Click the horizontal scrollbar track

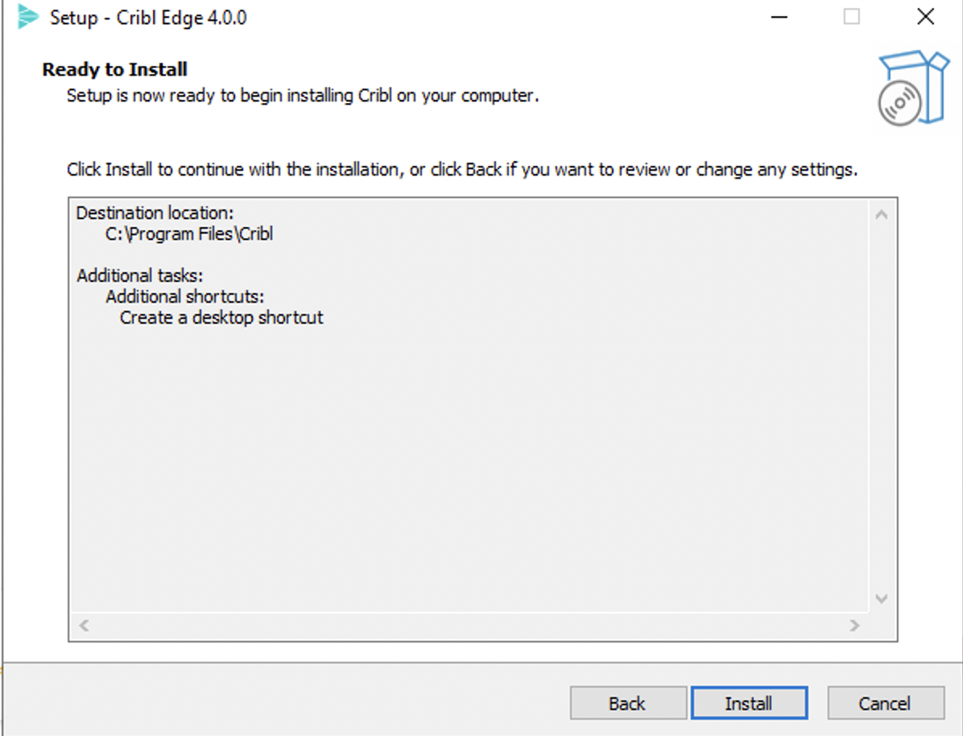click(467, 625)
